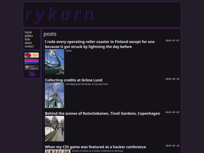Click the 2026-04-30 post date
Viewport: 204px width, 153px height.
[172, 79]
